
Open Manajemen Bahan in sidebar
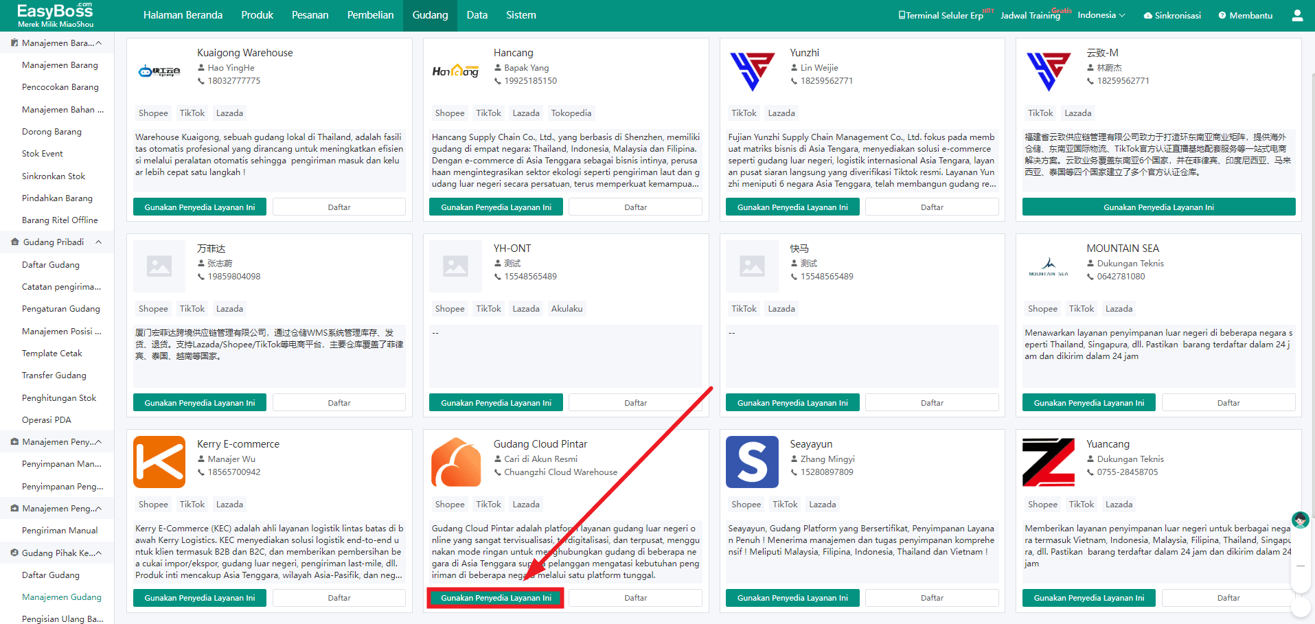click(x=62, y=110)
